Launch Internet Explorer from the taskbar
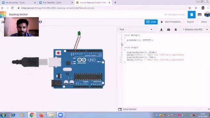This screenshot has height=118, width=210. [x=13, y=115]
